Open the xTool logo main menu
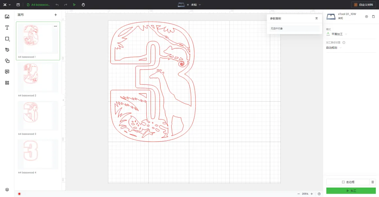Image resolution: width=379 pixels, height=197 pixels. 7,5
